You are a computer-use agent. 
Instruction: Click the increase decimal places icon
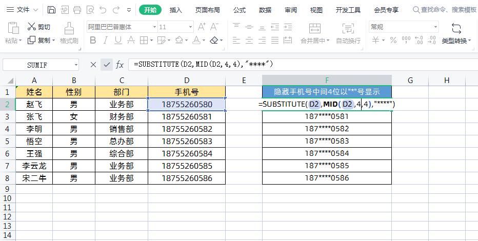coord(419,40)
